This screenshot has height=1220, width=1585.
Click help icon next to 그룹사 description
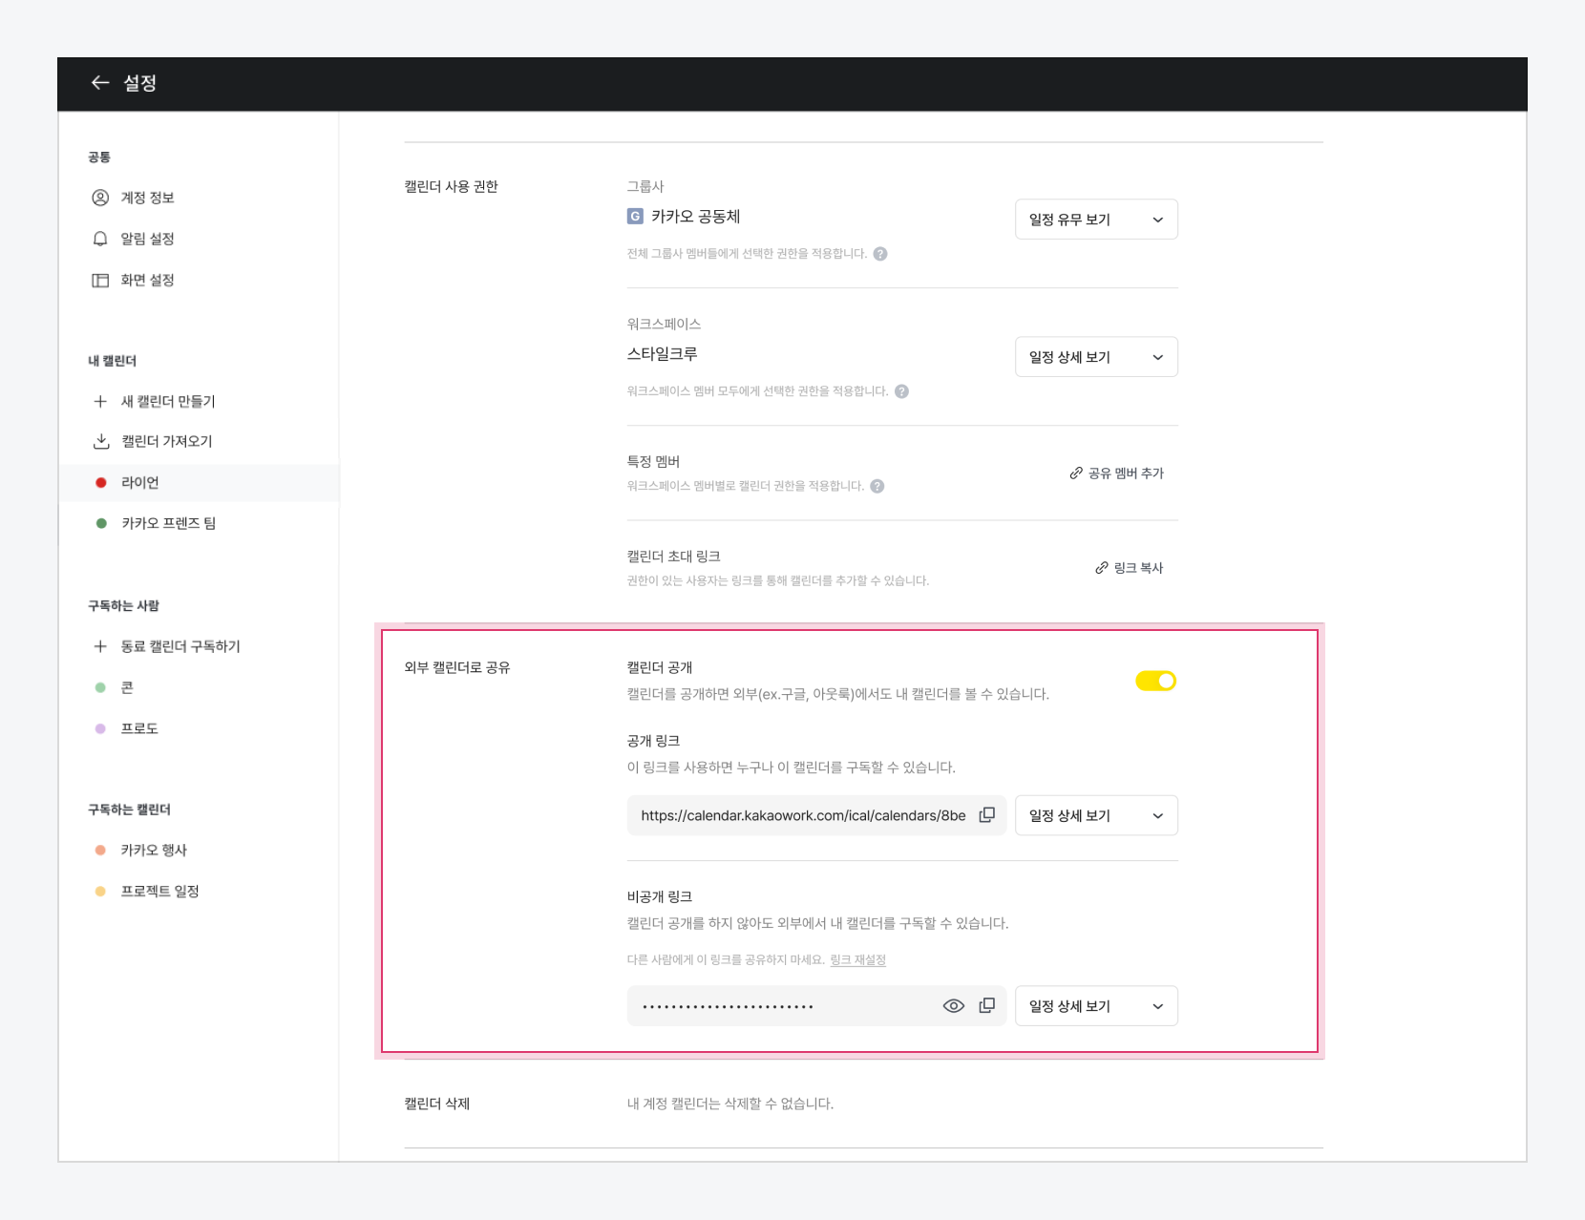[x=880, y=254]
